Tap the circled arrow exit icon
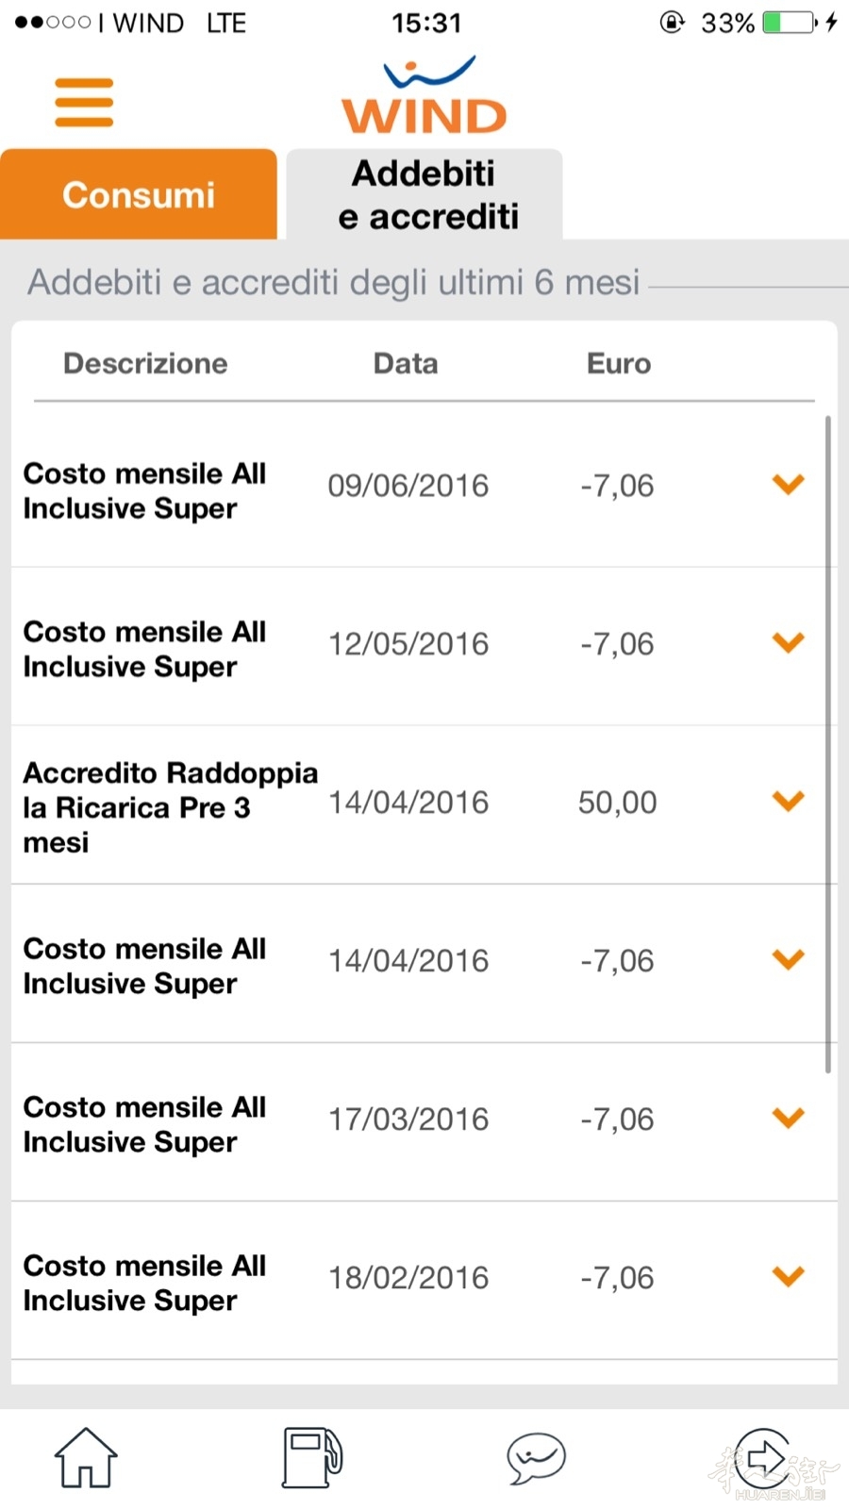Screen dimensions: 849x1509 (x=762, y=1457)
